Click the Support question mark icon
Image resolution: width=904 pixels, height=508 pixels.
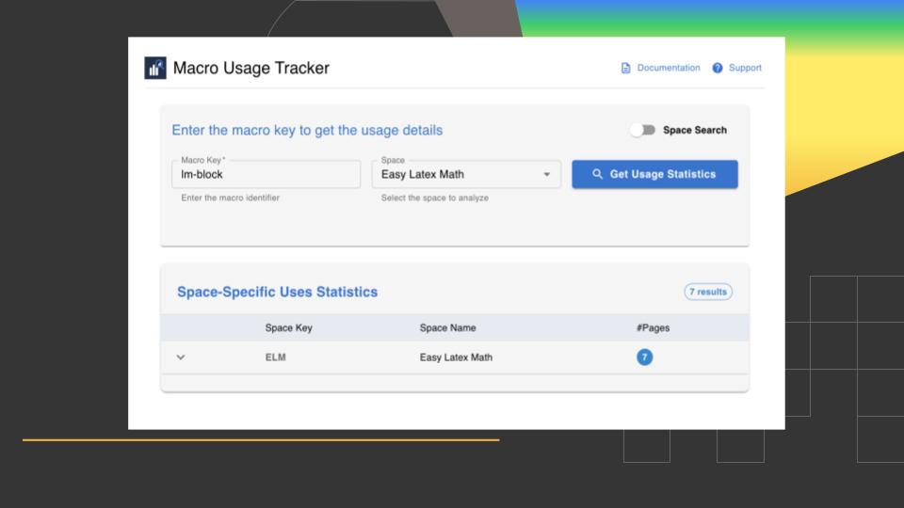coord(718,68)
